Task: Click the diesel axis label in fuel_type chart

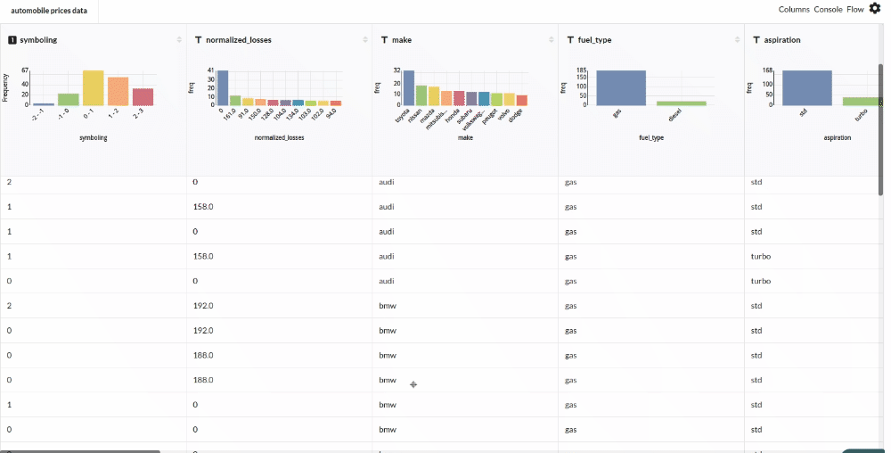Action: point(674,115)
